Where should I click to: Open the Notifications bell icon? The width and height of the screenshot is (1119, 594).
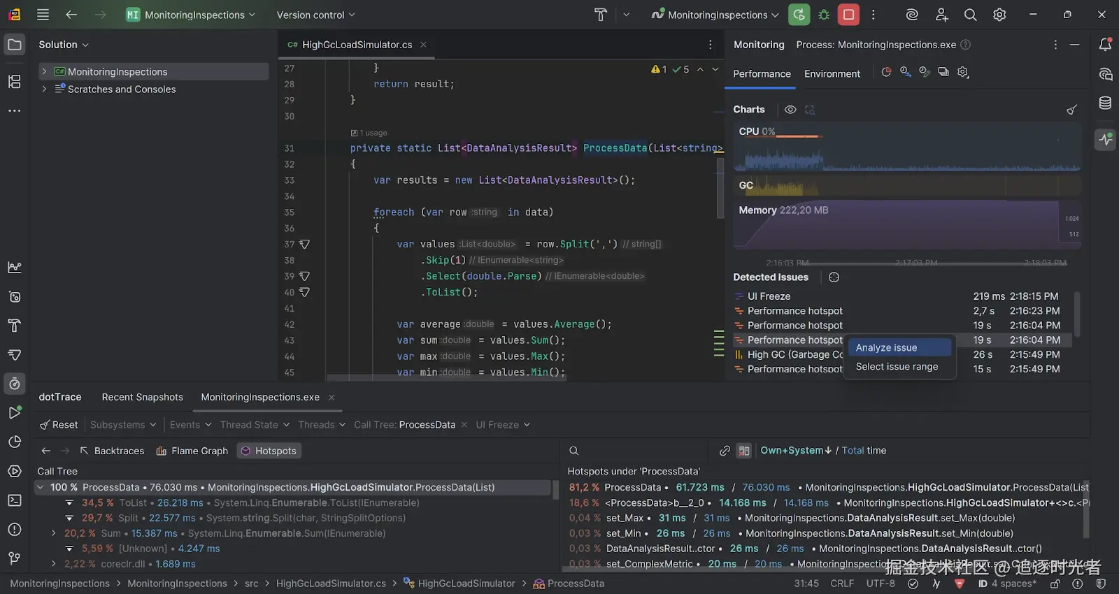[x=1105, y=45]
